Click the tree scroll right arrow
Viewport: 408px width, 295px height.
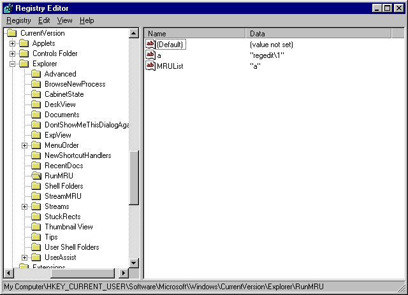point(124,273)
